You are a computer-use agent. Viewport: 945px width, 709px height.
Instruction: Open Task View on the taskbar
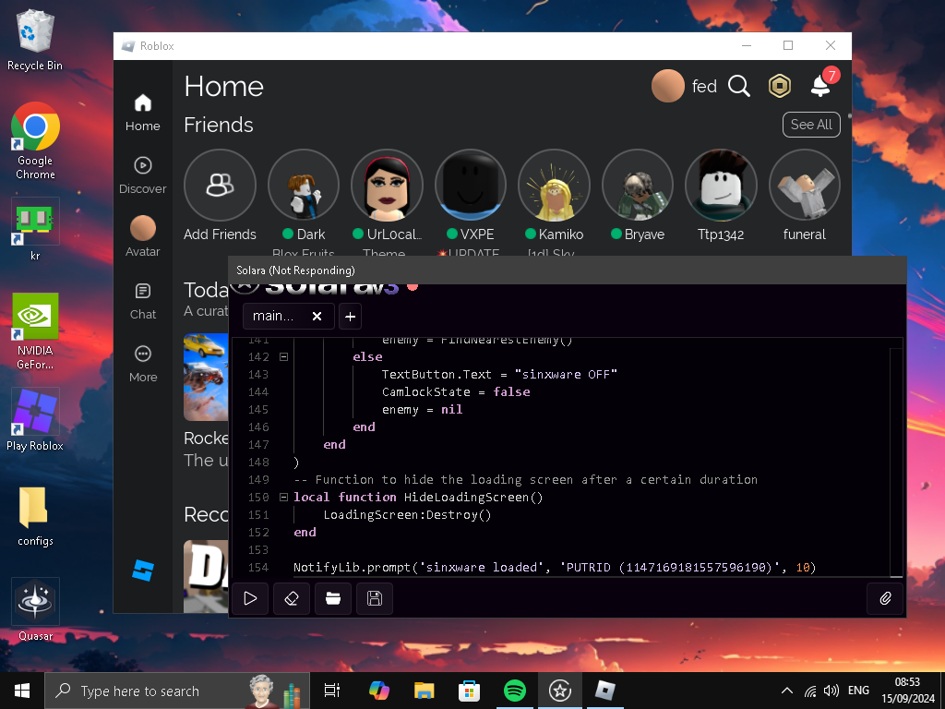click(332, 691)
